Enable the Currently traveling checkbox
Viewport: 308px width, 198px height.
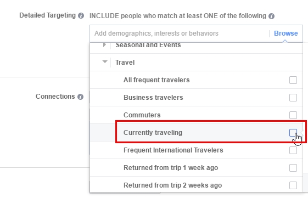click(x=293, y=133)
